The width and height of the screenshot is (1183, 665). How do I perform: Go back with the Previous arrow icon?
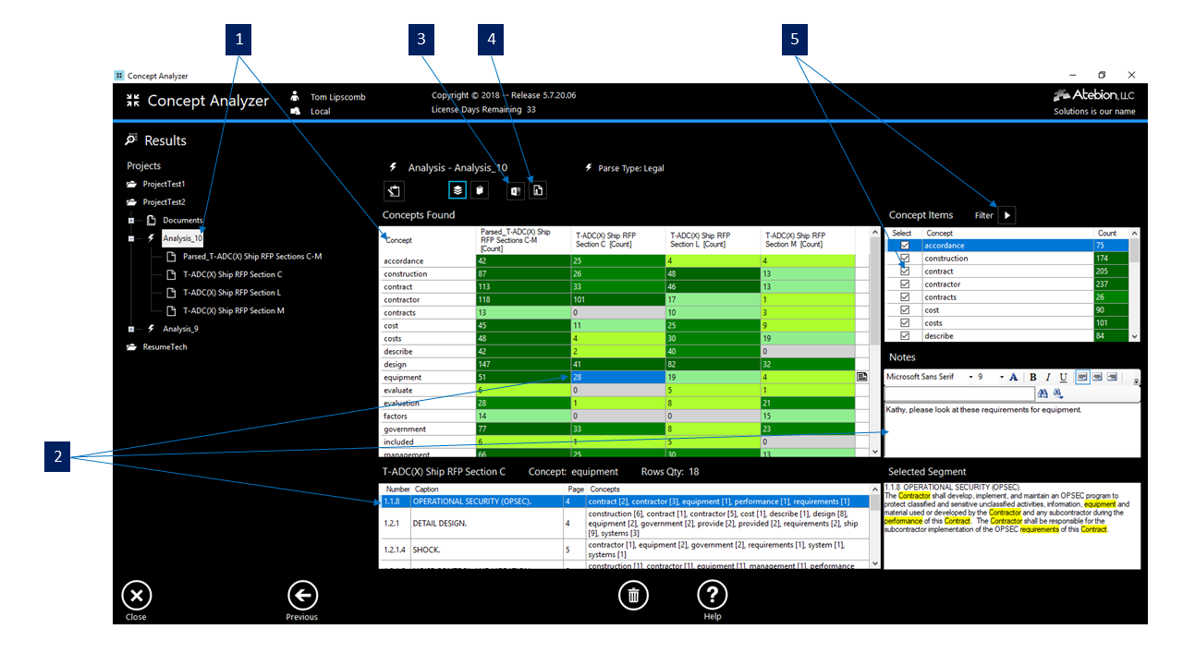302,596
